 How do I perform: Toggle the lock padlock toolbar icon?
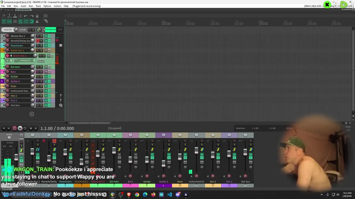point(37,22)
